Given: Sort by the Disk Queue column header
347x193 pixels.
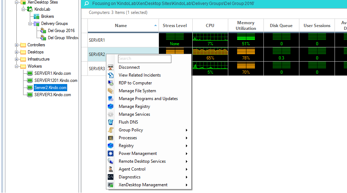Looking at the screenshot, I should tap(281, 26).
